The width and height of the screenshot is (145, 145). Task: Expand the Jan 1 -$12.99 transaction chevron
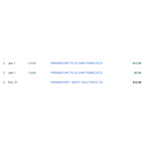click(x=4, y=63)
